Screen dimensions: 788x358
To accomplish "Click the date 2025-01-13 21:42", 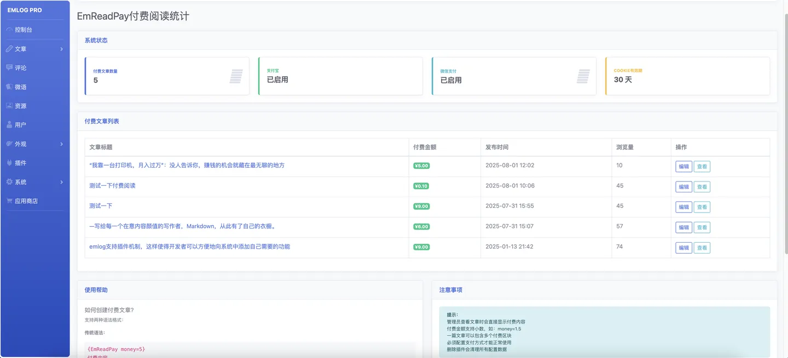I will click(x=509, y=247).
